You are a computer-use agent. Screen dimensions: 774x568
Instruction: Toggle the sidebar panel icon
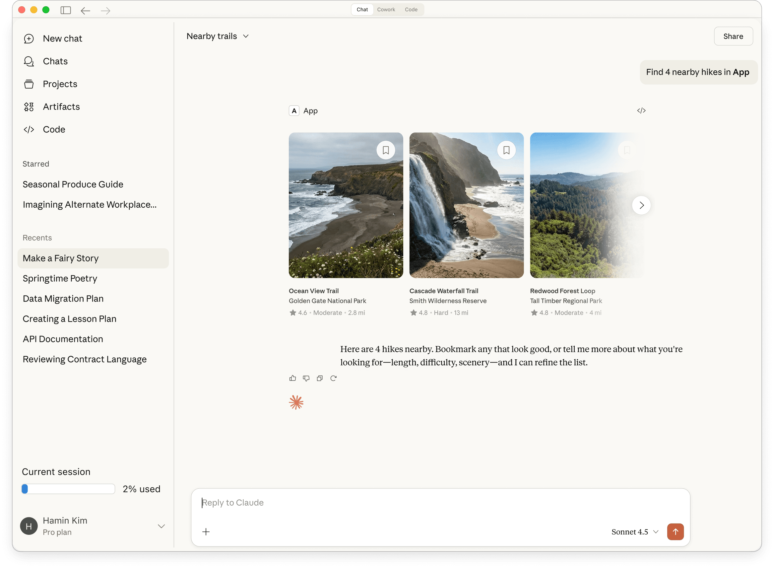tap(66, 10)
